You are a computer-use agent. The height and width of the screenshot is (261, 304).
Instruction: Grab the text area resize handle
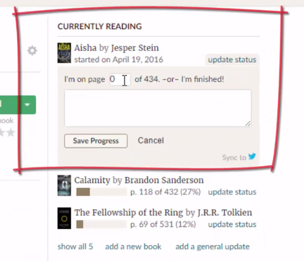tap(248, 123)
